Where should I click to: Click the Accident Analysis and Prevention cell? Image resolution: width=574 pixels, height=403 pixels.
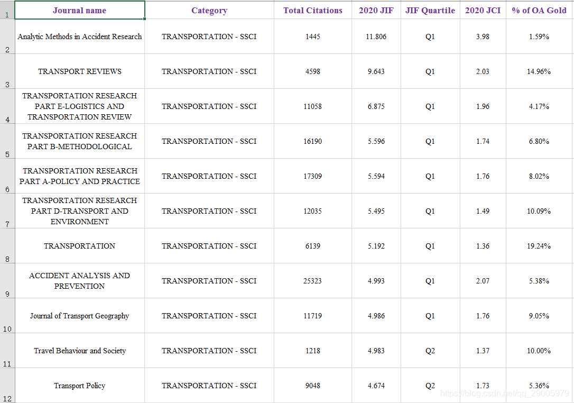click(x=79, y=281)
